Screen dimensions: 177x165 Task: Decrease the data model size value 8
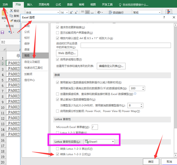[x=141, y=106]
